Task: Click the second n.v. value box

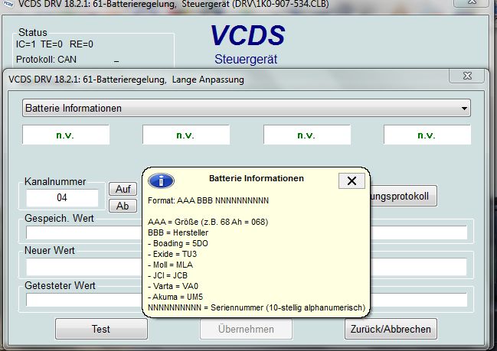Action: pos(186,135)
